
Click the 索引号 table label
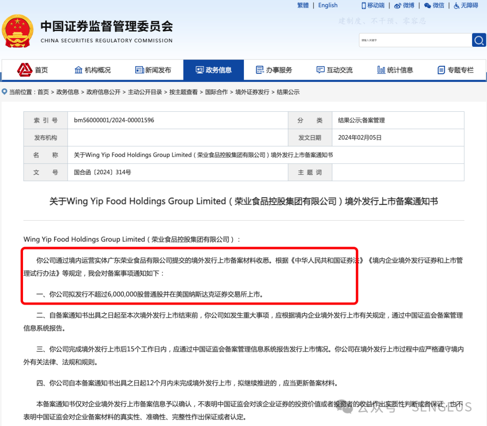coord(46,120)
